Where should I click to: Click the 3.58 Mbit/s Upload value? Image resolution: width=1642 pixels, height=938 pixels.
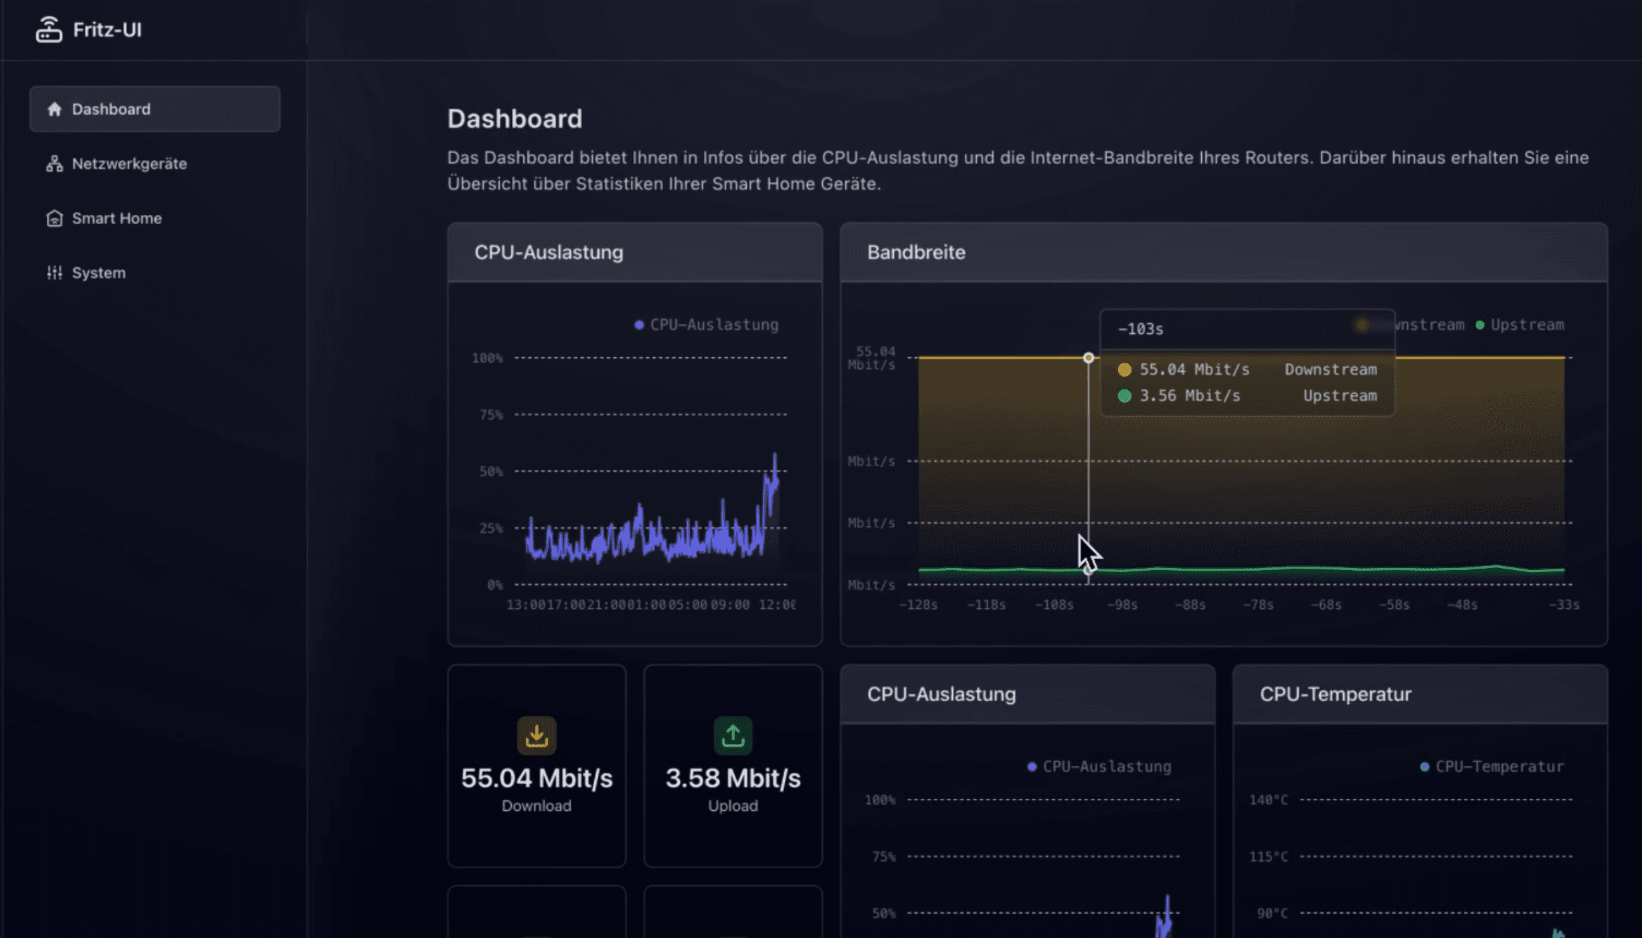[733, 778]
